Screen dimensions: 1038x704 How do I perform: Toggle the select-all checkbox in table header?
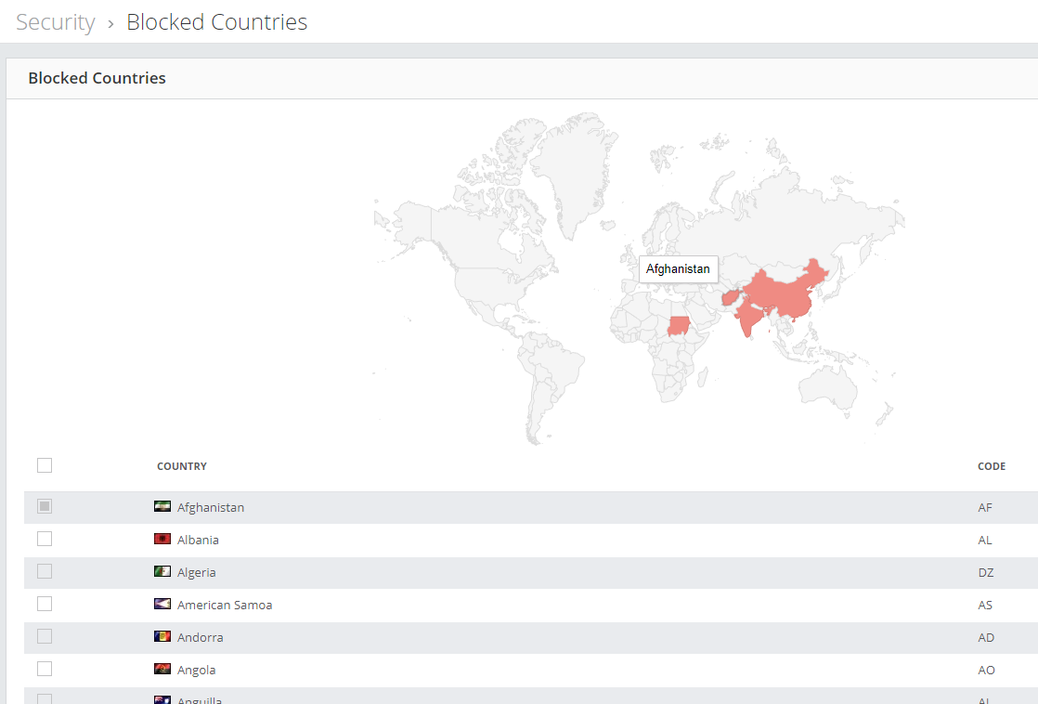tap(45, 465)
